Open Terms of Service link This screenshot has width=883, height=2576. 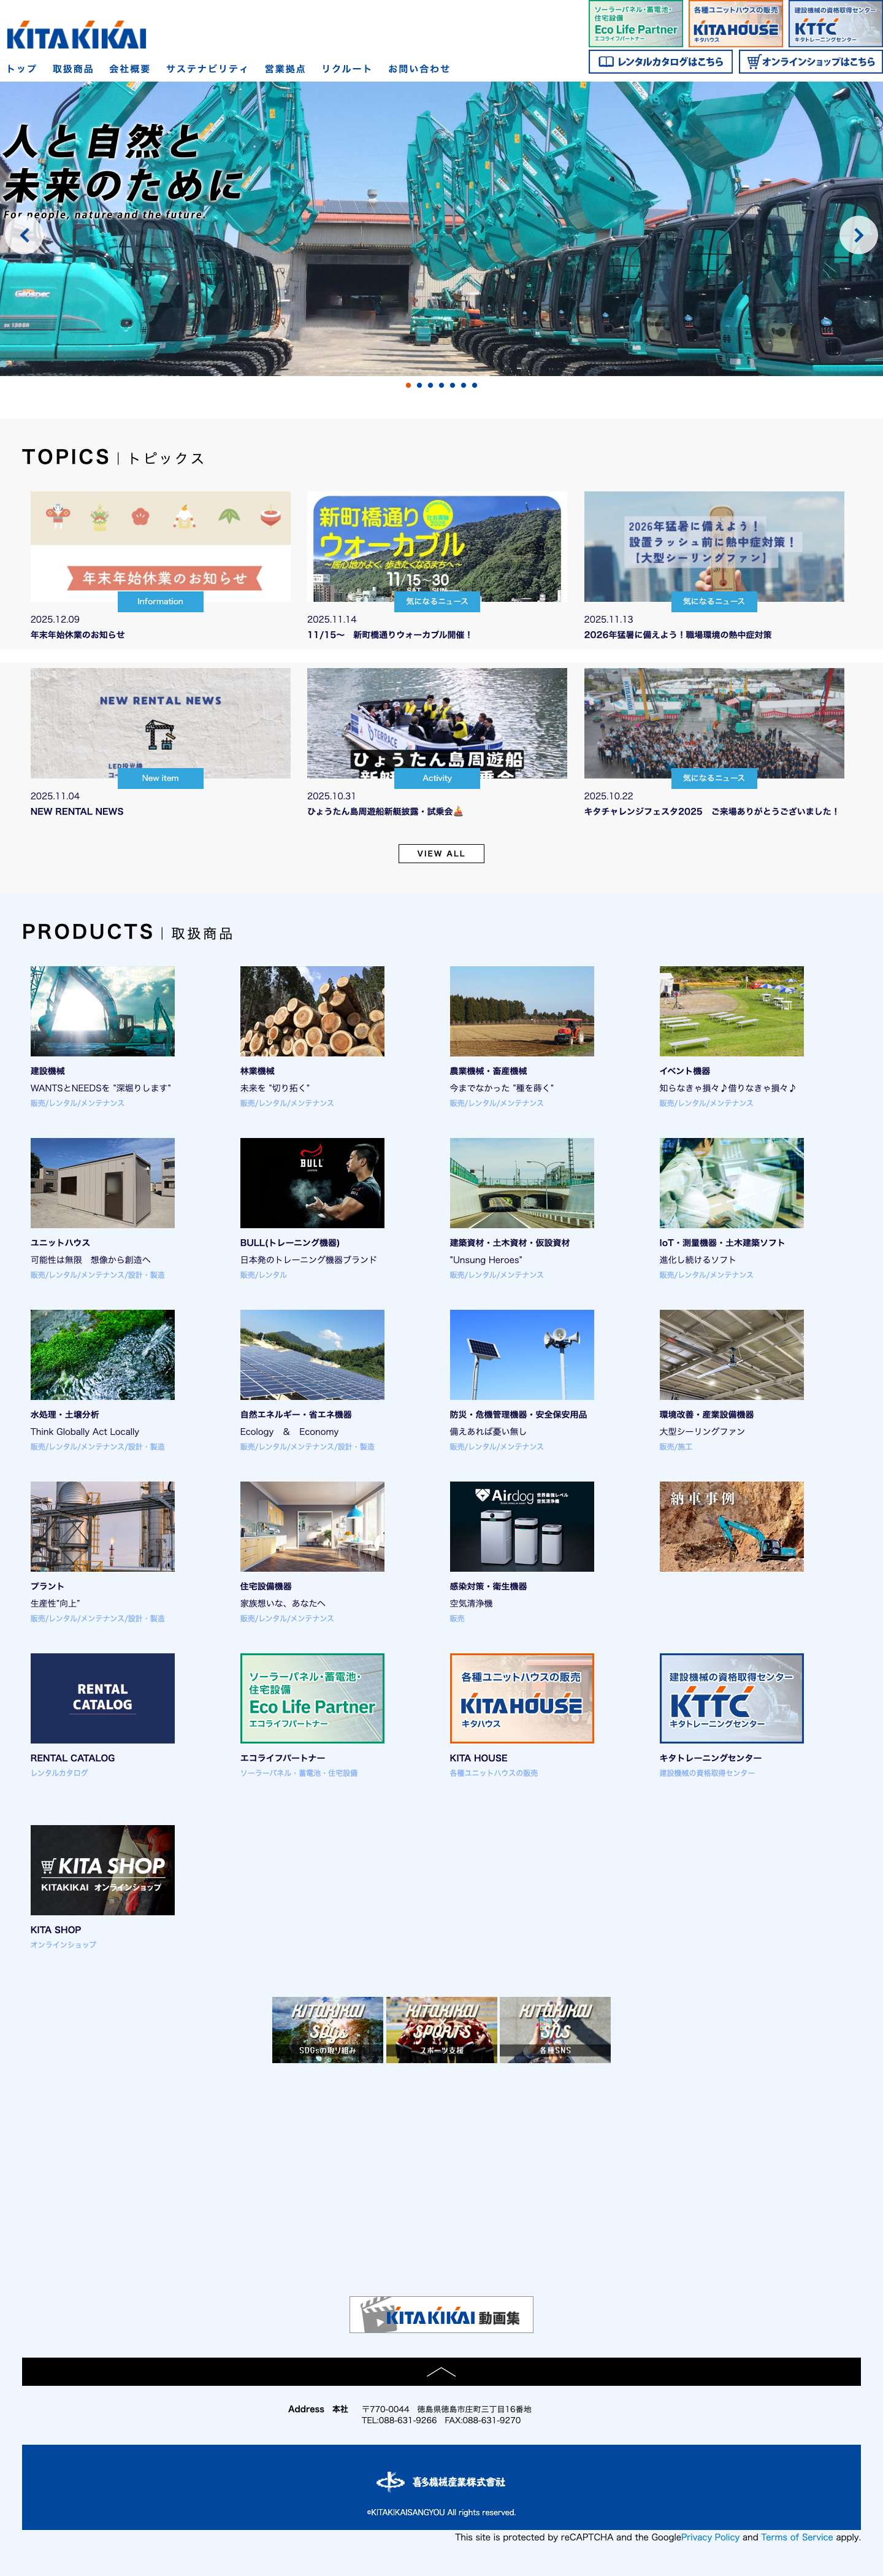797,2537
